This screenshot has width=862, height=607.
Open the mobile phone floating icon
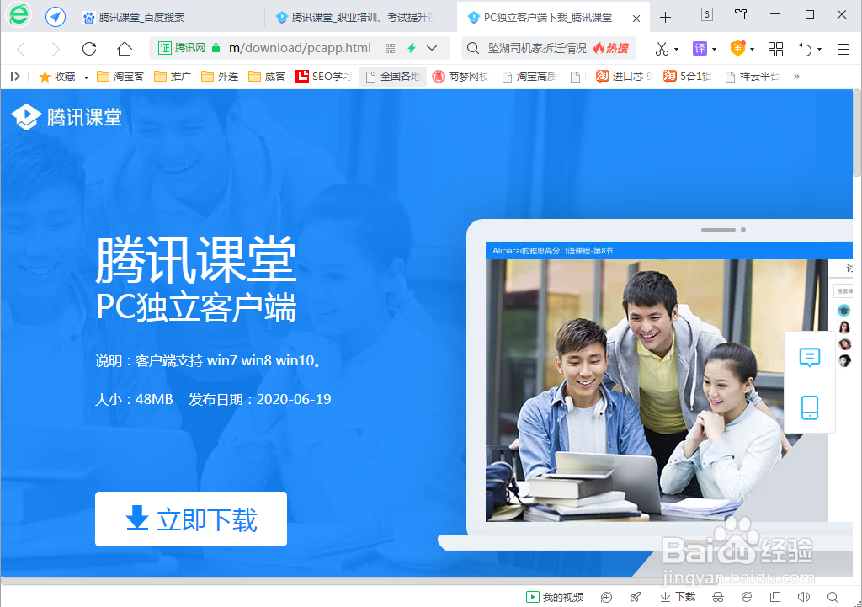click(x=809, y=407)
